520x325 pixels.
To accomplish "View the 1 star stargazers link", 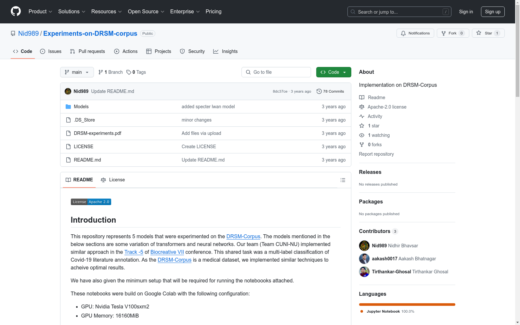I will pos(369,126).
